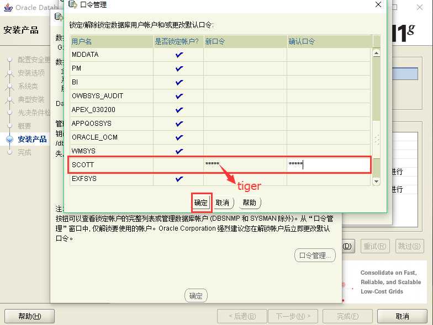Open 帮助 in password management dialog

pos(250,203)
